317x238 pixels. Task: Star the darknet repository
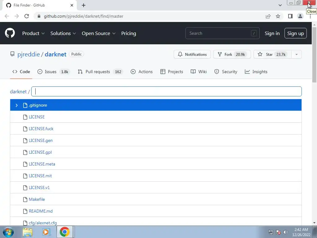coord(272,55)
